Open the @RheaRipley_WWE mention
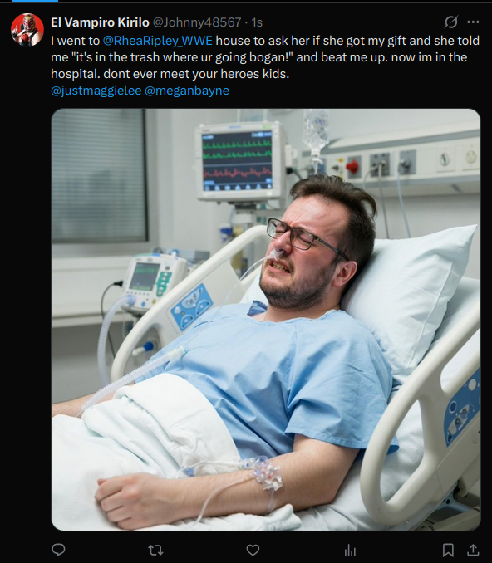 point(158,41)
